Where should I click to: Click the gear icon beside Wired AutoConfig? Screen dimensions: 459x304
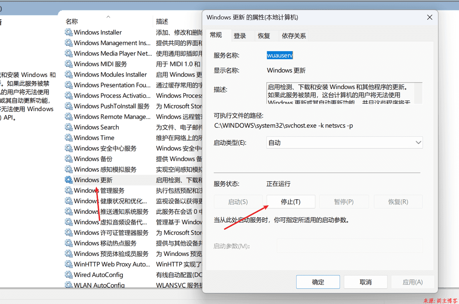(x=69, y=275)
